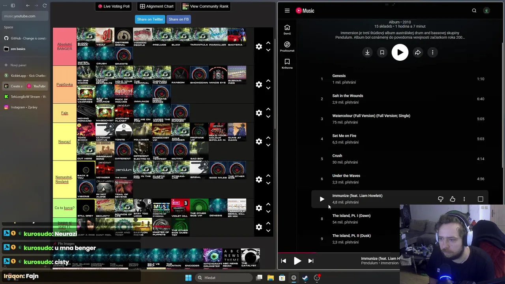Play the Immersion album with the large play button
Image resolution: width=505 pixels, height=284 pixels.
click(400, 52)
